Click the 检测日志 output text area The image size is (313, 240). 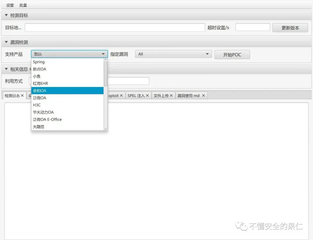pos(156,171)
